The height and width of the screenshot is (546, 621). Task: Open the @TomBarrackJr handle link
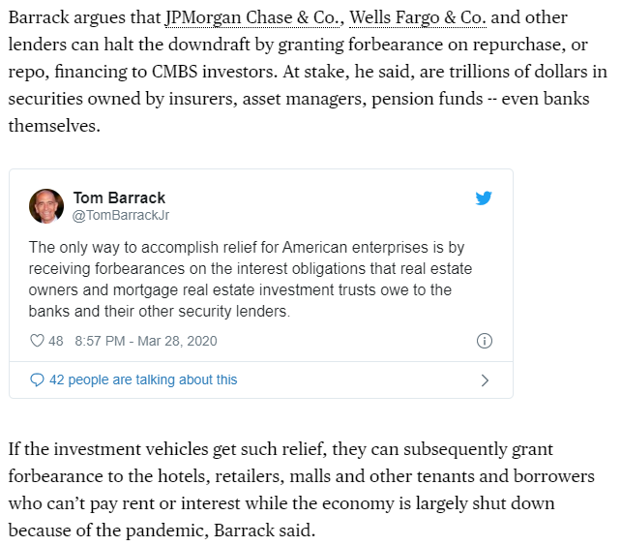(x=120, y=215)
